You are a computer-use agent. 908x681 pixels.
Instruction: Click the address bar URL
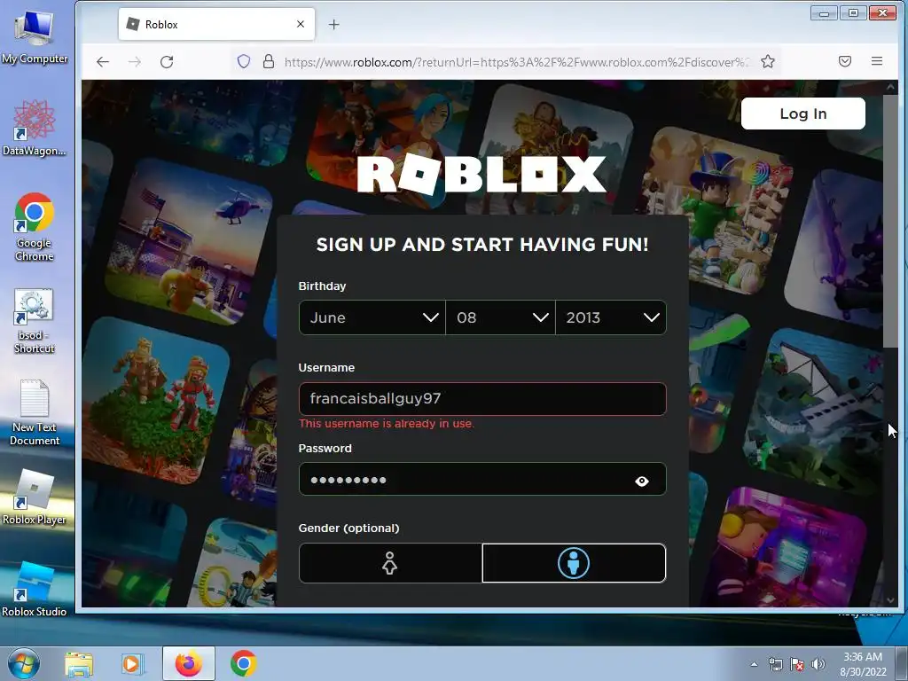517,62
